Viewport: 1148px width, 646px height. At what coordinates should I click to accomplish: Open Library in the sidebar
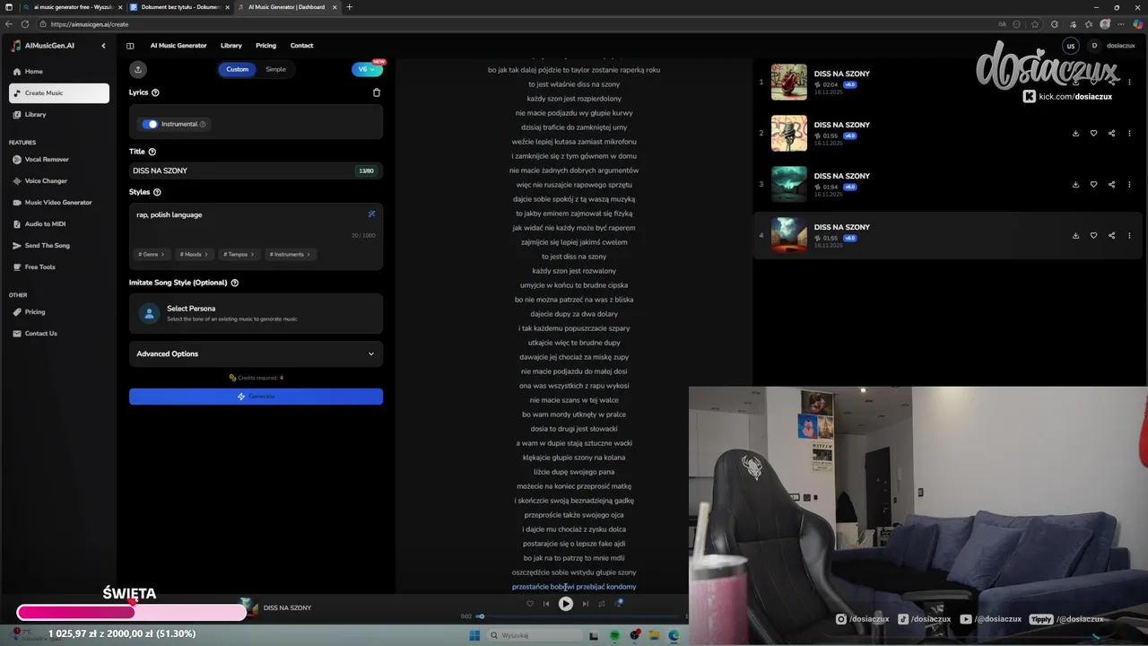(x=59, y=115)
